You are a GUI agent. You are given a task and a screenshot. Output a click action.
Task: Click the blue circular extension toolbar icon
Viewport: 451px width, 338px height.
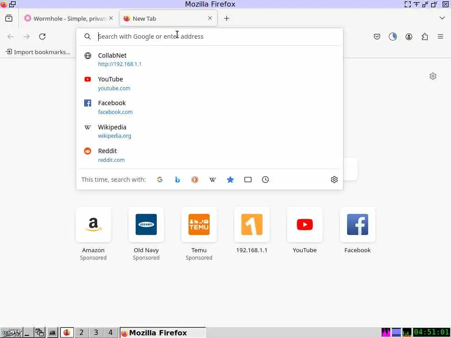coord(393,37)
